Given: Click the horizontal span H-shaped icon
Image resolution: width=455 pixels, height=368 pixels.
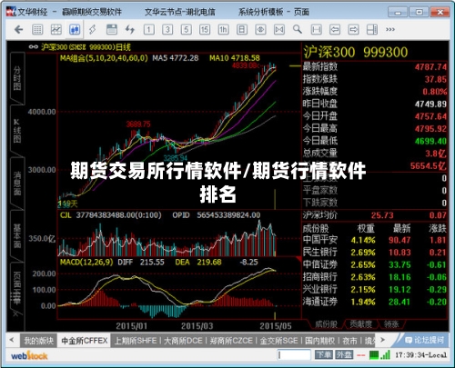Looking at the screenshot, I should point(317,30).
